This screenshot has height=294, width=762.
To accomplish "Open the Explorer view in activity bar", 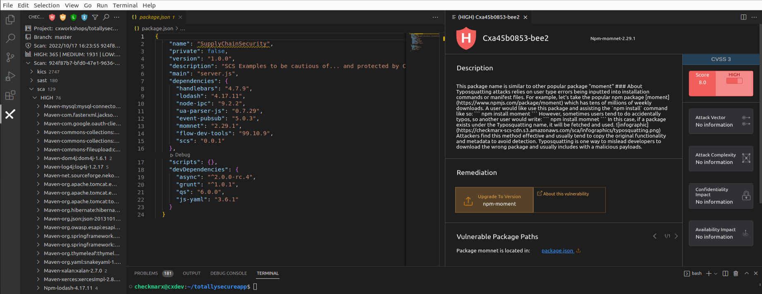I will [x=10, y=19].
